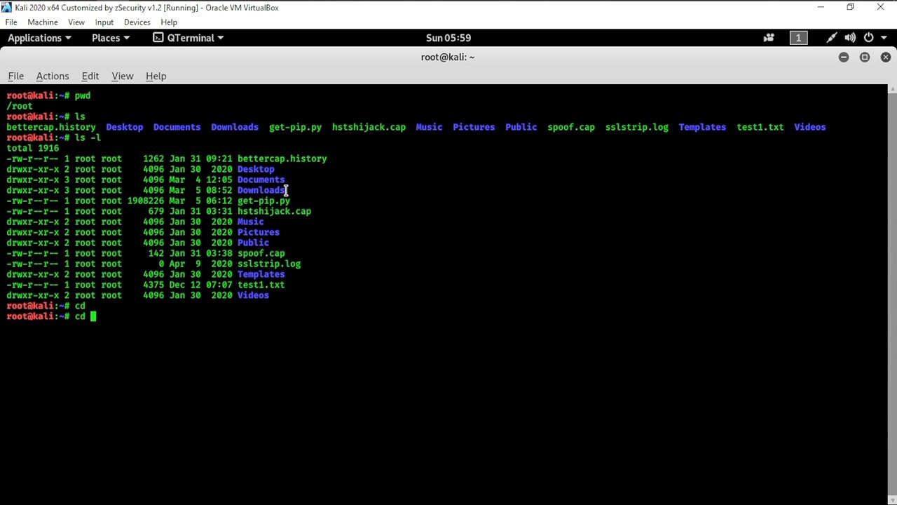Open the VirtualBox Devices menu
Viewport: 897px width, 505px height.
click(137, 22)
